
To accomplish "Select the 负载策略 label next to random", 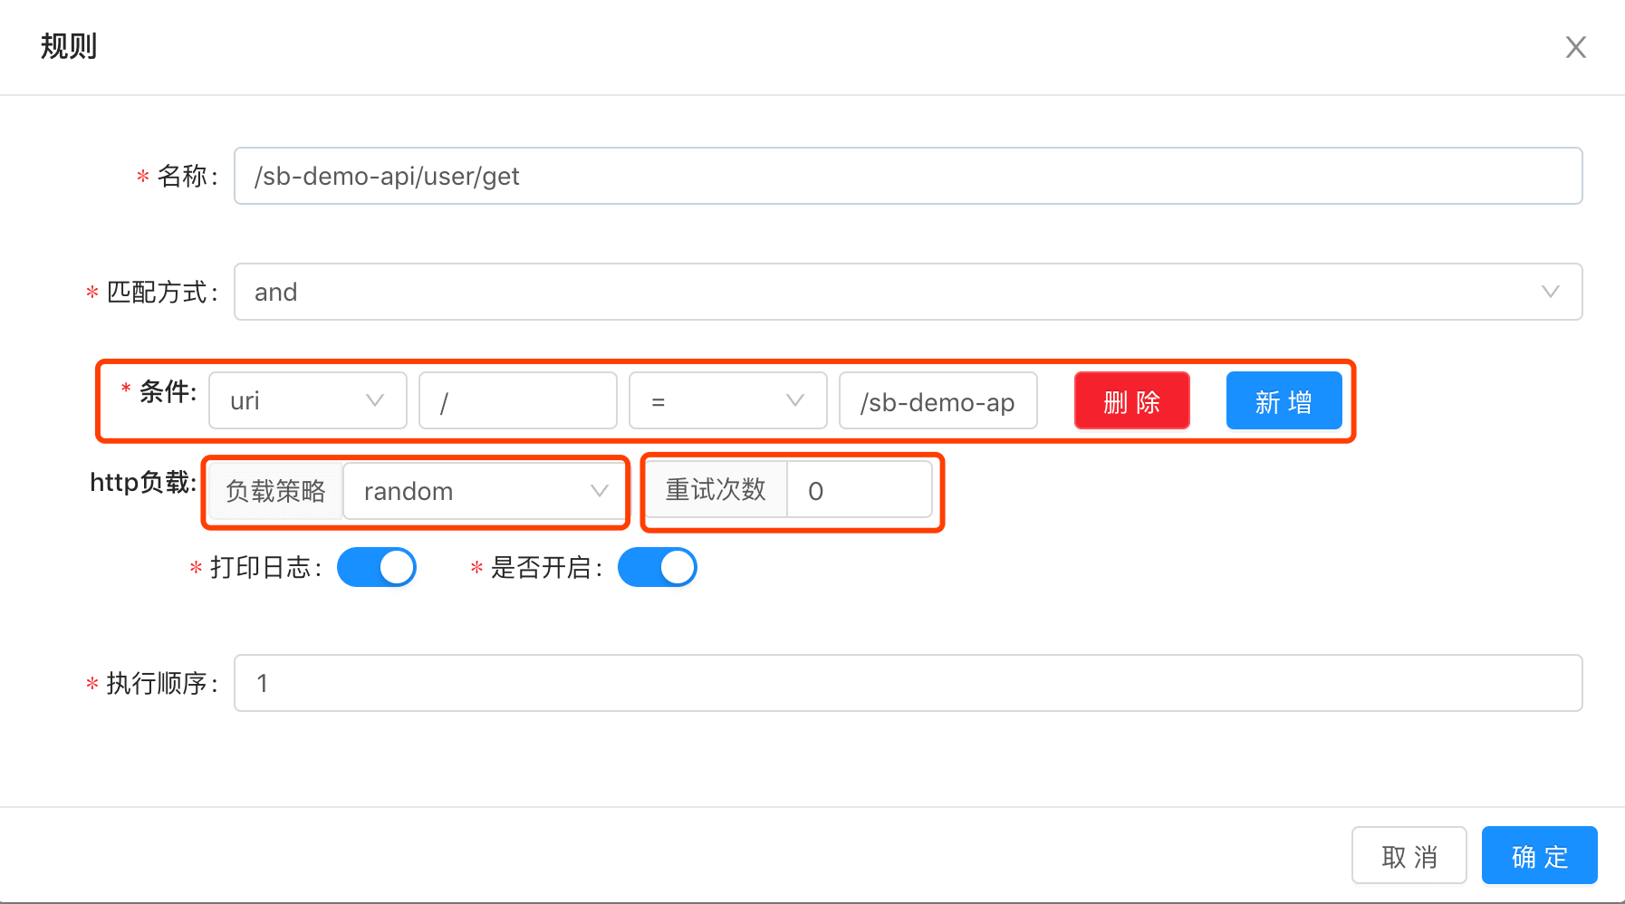I will [274, 491].
